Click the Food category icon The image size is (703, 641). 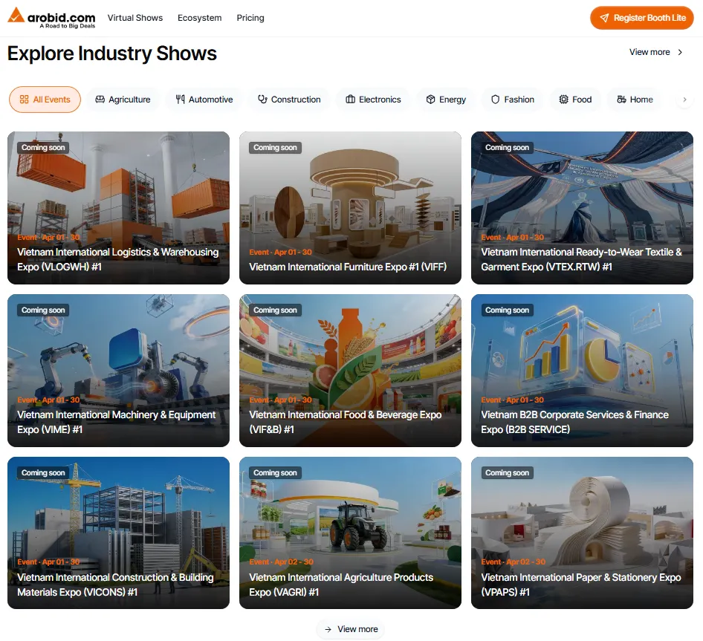(563, 100)
